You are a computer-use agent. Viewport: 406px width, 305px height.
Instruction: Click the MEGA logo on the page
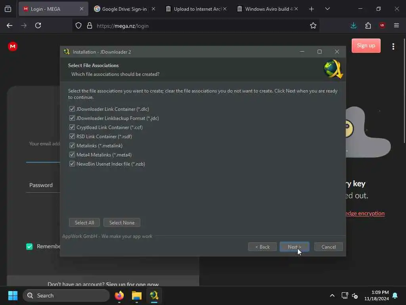coord(13,46)
